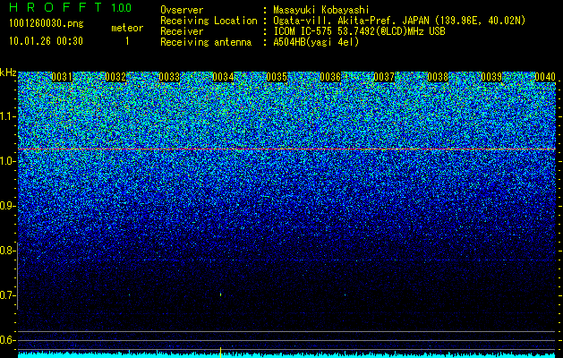Viewport: 563px width, 358px height.
Task: Click the Receiving antenna label
Action: coord(206,42)
